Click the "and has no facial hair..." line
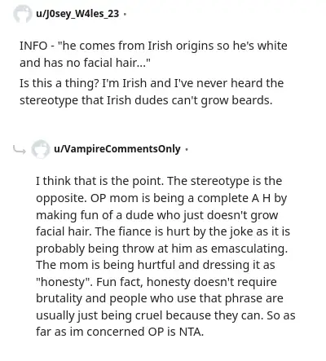The width and height of the screenshot is (326, 361). [x=86, y=63]
